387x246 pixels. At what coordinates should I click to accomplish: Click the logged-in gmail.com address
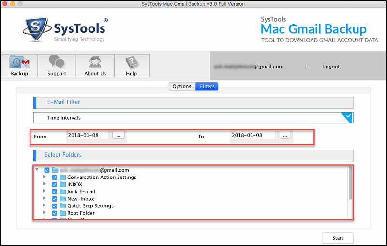tap(249, 67)
